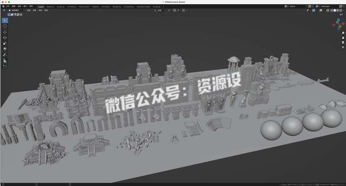Viewport: 346px width, 186px height.
Task: Toggle the camera view button
Action: [x=343, y=42]
